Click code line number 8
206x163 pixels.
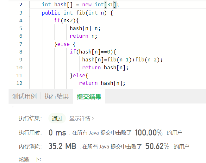21,52
